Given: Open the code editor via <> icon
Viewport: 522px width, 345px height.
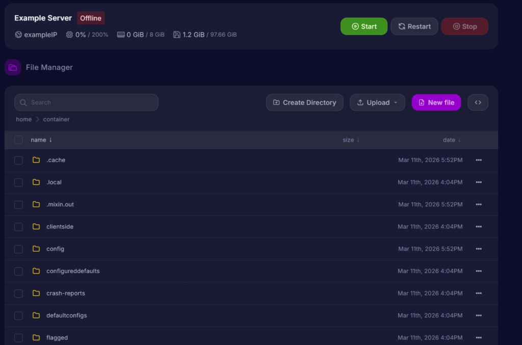Looking at the screenshot, I should 478,102.
